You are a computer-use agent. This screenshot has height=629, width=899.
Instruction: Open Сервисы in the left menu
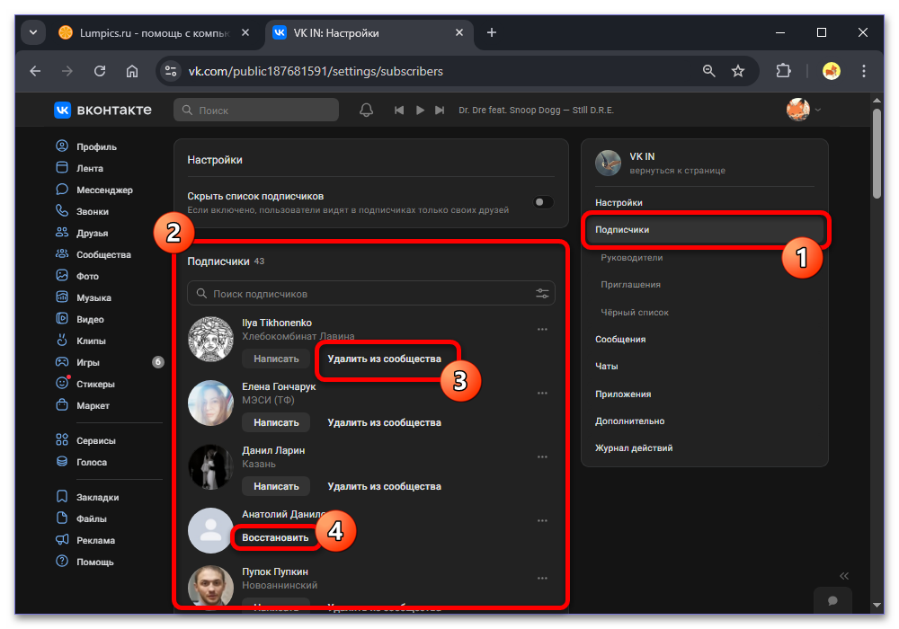coord(85,440)
